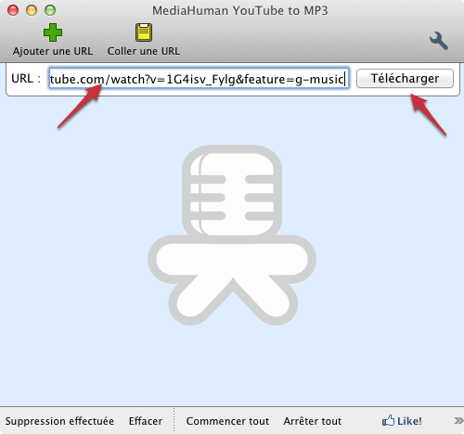
Task: Click Arrêter tout
Action: point(313,421)
